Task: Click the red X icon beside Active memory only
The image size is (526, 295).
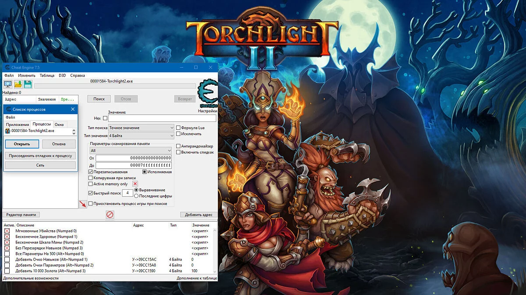Action: 135,184
